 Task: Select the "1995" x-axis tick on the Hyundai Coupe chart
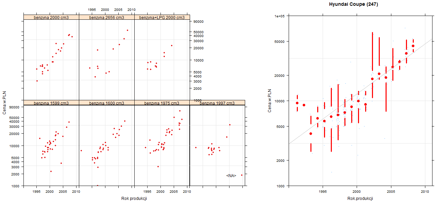323,191
